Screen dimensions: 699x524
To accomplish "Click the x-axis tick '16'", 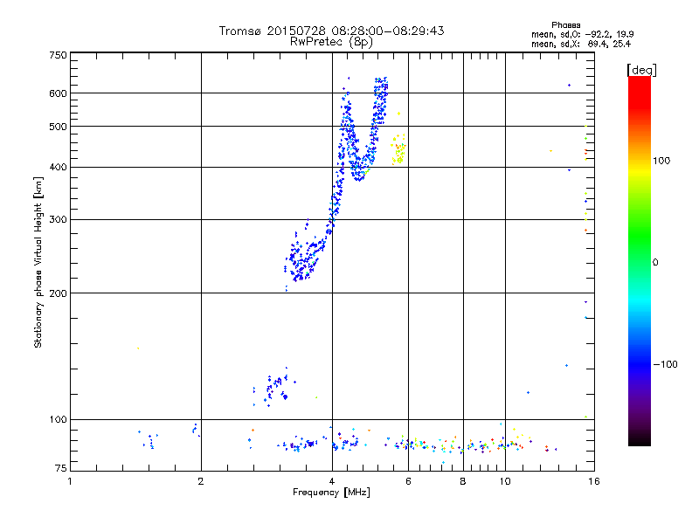I will [x=594, y=481].
